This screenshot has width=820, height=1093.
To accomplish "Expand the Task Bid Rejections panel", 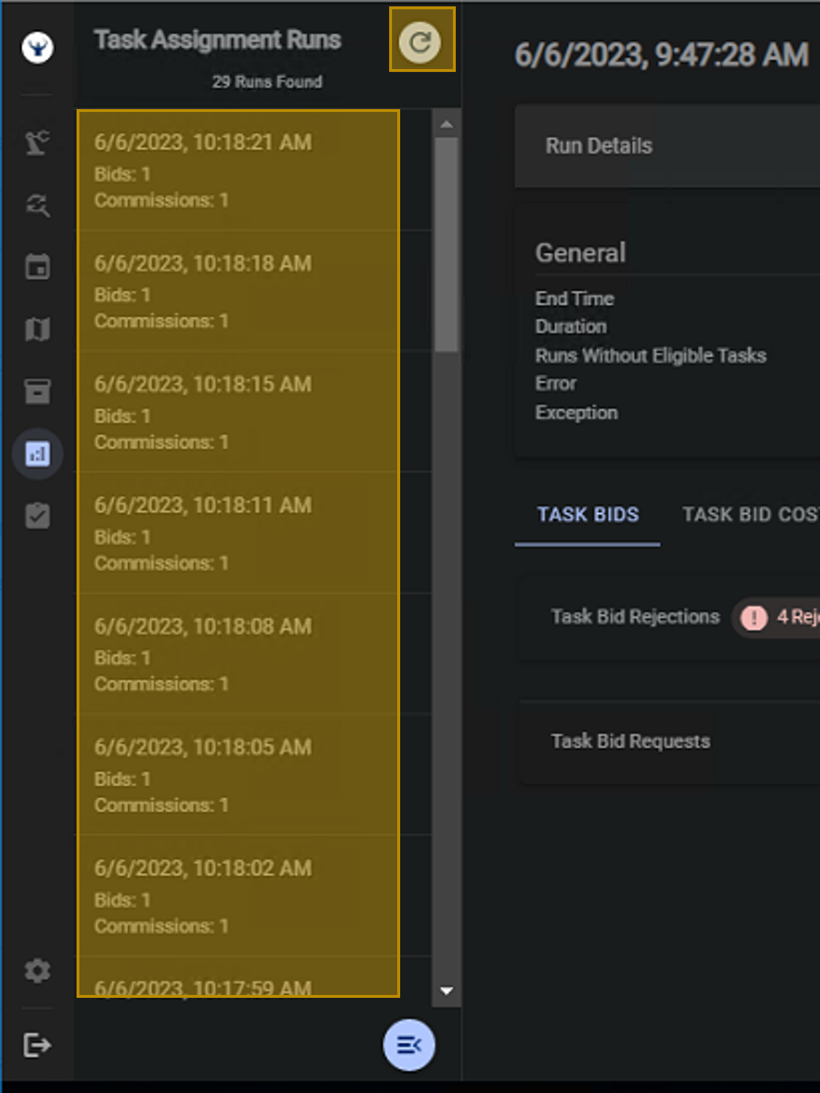I will point(635,617).
